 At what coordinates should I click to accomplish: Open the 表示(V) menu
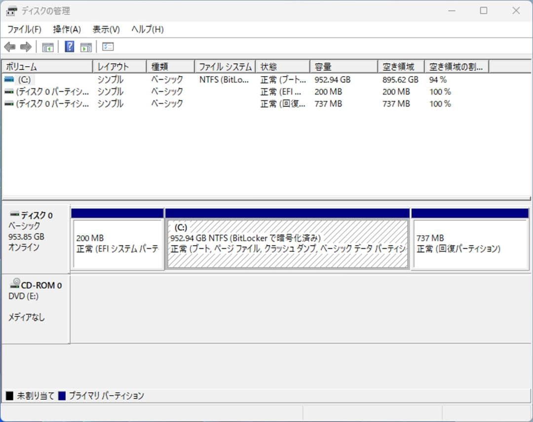(x=104, y=29)
